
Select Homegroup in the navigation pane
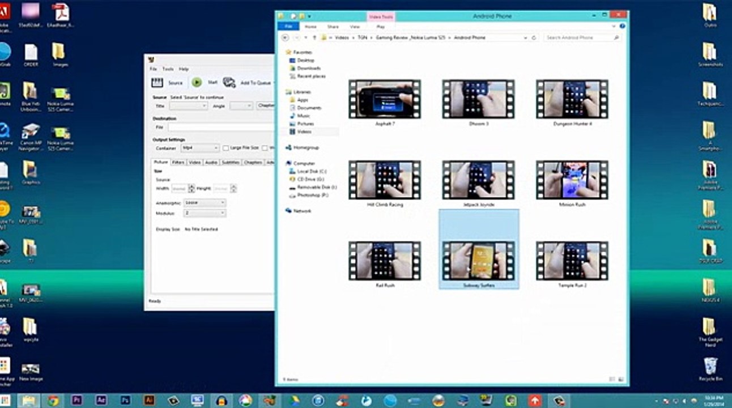(303, 147)
